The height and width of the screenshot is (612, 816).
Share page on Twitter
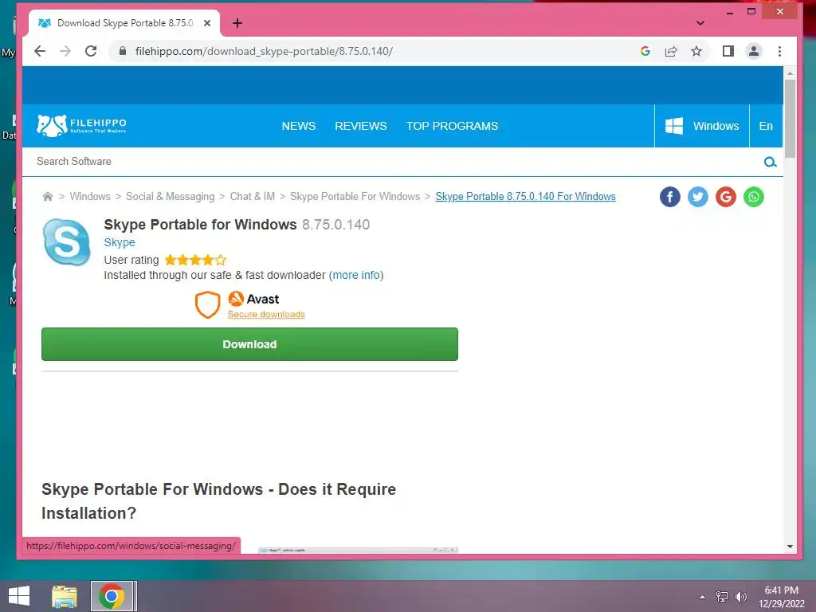click(x=698, y=197)
